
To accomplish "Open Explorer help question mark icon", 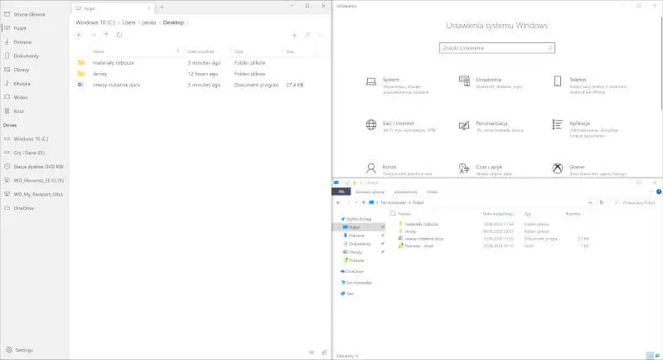I will pos(659,192).
